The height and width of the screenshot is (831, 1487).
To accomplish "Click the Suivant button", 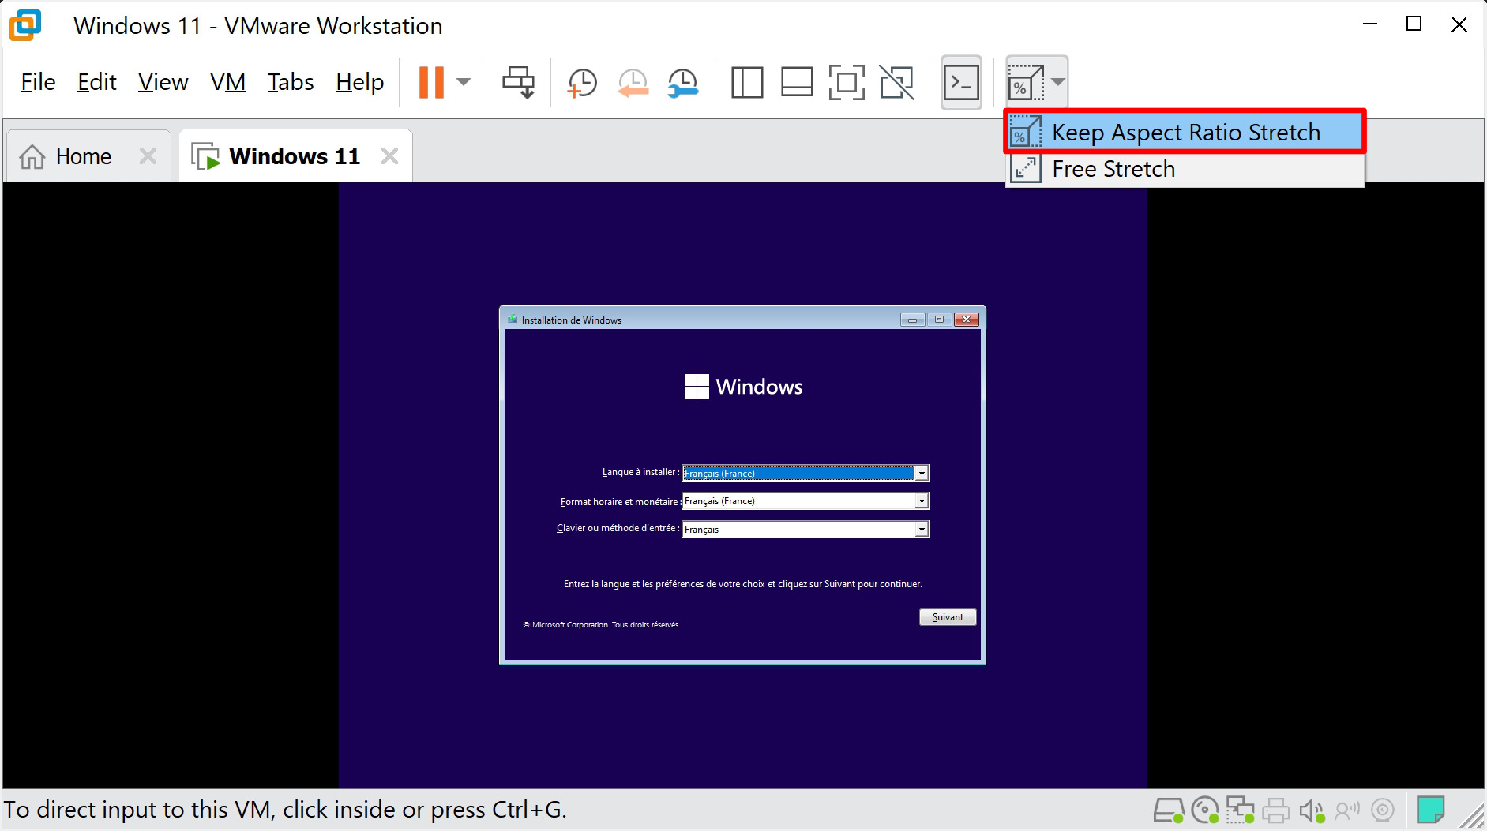I will click(x=948, y=617).
